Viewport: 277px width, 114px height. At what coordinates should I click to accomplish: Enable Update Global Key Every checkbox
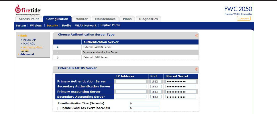point(59,108)
